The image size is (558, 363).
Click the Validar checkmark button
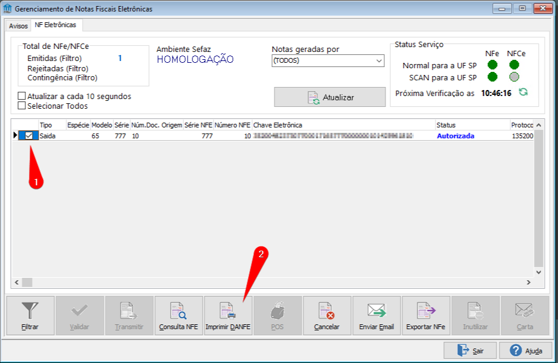tap(80, 316)
